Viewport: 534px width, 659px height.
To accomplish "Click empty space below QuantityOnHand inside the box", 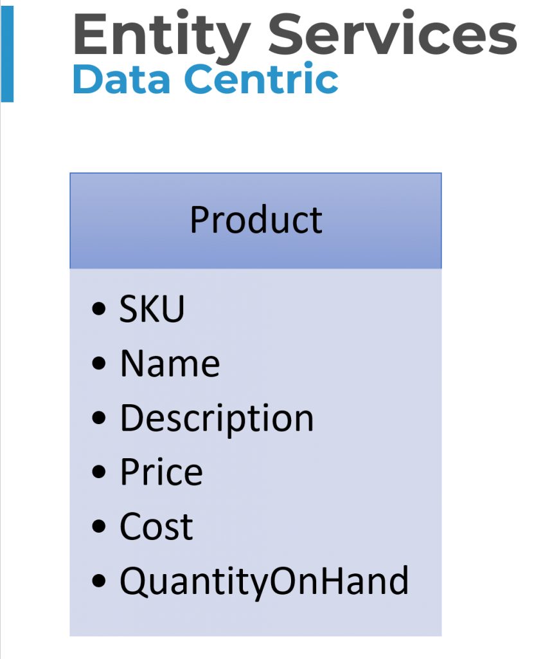I will pyautogui.click(x=256, y=618).
